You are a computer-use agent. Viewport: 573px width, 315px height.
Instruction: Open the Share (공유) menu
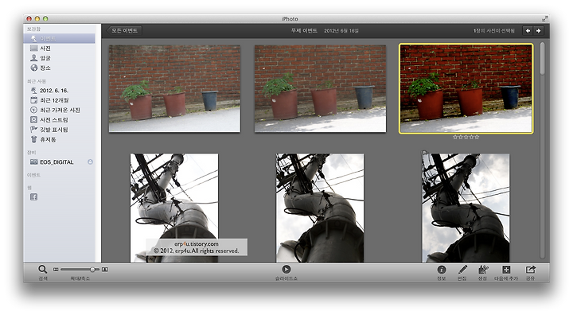(530, 270)
